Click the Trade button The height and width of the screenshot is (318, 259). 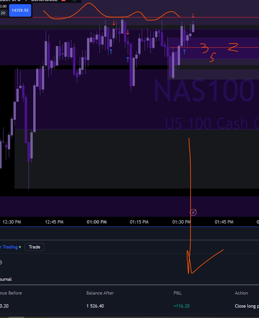pos(34,247)
